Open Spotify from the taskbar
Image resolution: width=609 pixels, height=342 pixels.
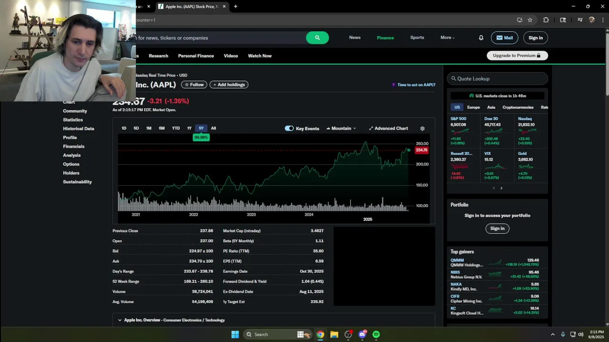pyautogui.click(x=376, y=334)
